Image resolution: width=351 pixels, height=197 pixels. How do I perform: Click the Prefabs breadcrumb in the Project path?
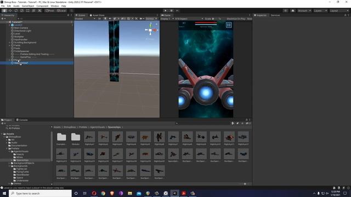click(83, 127)
